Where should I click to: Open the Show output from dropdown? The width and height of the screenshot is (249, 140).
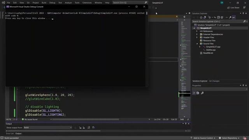click(x=47, y=128)
